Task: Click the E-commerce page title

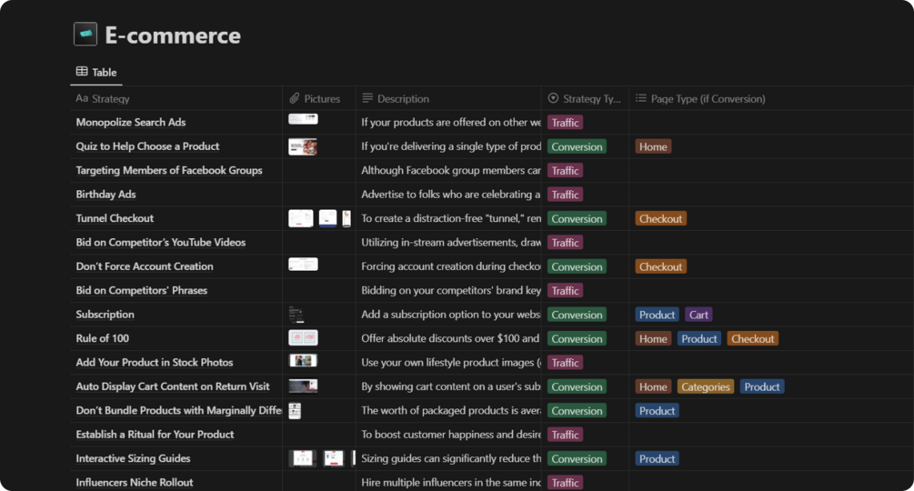Action: coord(173,35)
